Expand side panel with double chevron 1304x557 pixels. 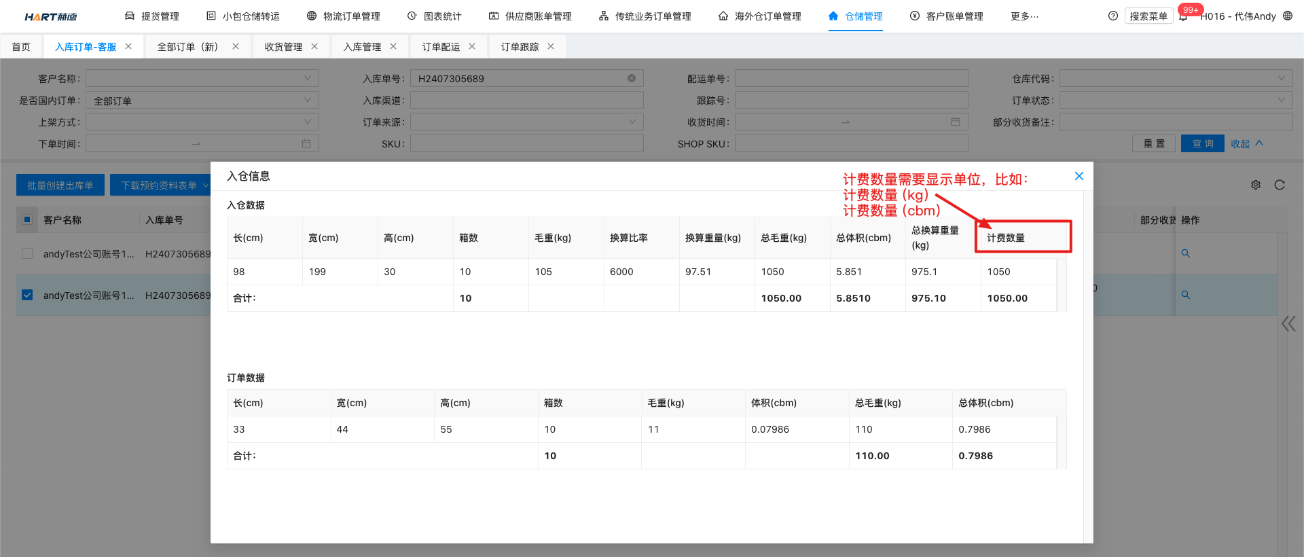coord(1288,323)
